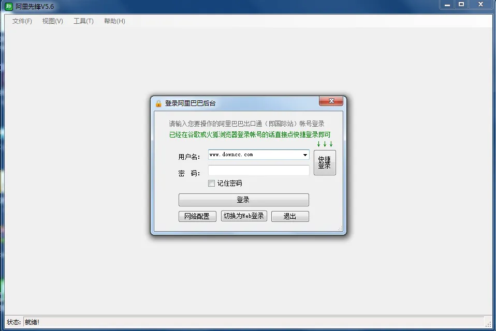Minimize the 阿里先锋V5.6 window
The image size is (496, 331).
(x=447, y=5)
